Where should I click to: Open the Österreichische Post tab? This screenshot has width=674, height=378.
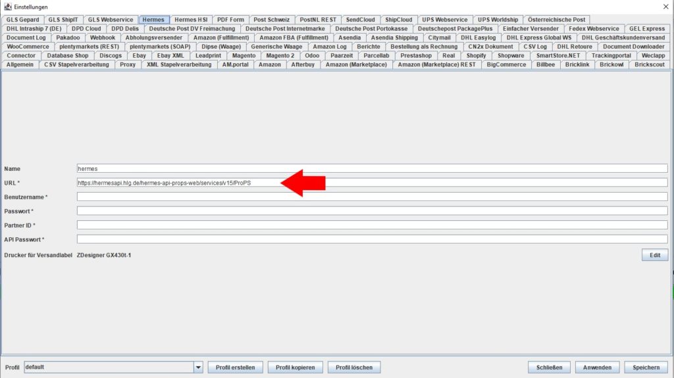pos(557,20)
